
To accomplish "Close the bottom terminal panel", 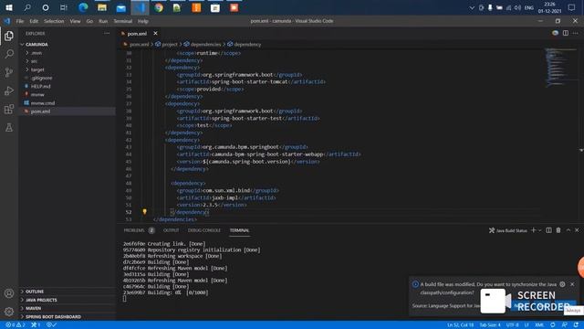I will pos(577,230).
